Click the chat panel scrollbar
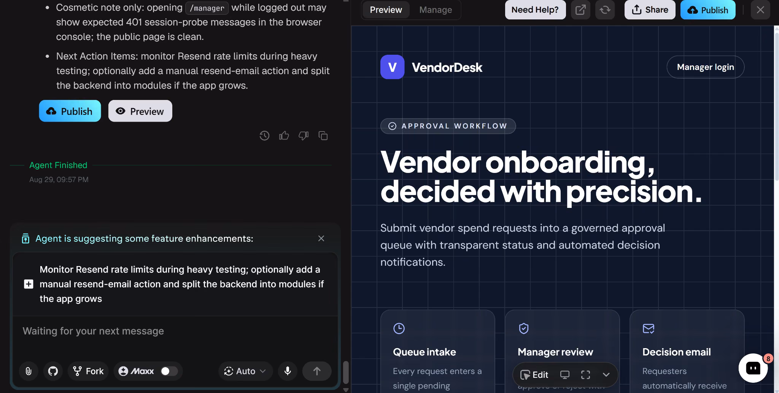 tap(346, 372)
